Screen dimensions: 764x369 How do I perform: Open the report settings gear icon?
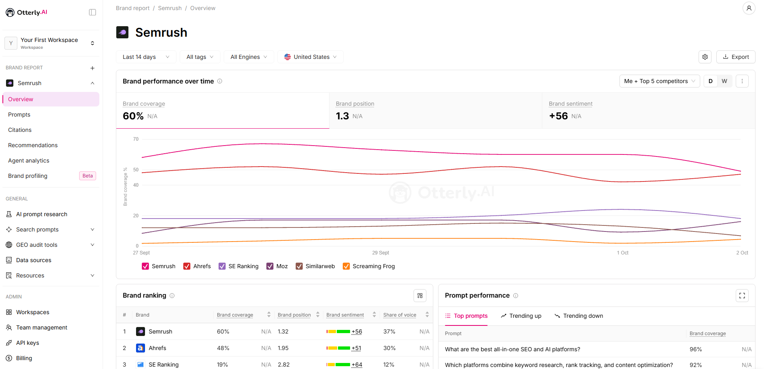coord(705,57)
